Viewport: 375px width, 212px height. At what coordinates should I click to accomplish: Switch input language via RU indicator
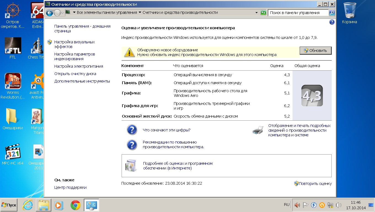click(286, 205)
